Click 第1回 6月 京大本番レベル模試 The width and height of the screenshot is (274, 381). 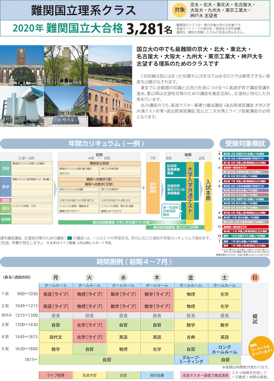[245, 176]
